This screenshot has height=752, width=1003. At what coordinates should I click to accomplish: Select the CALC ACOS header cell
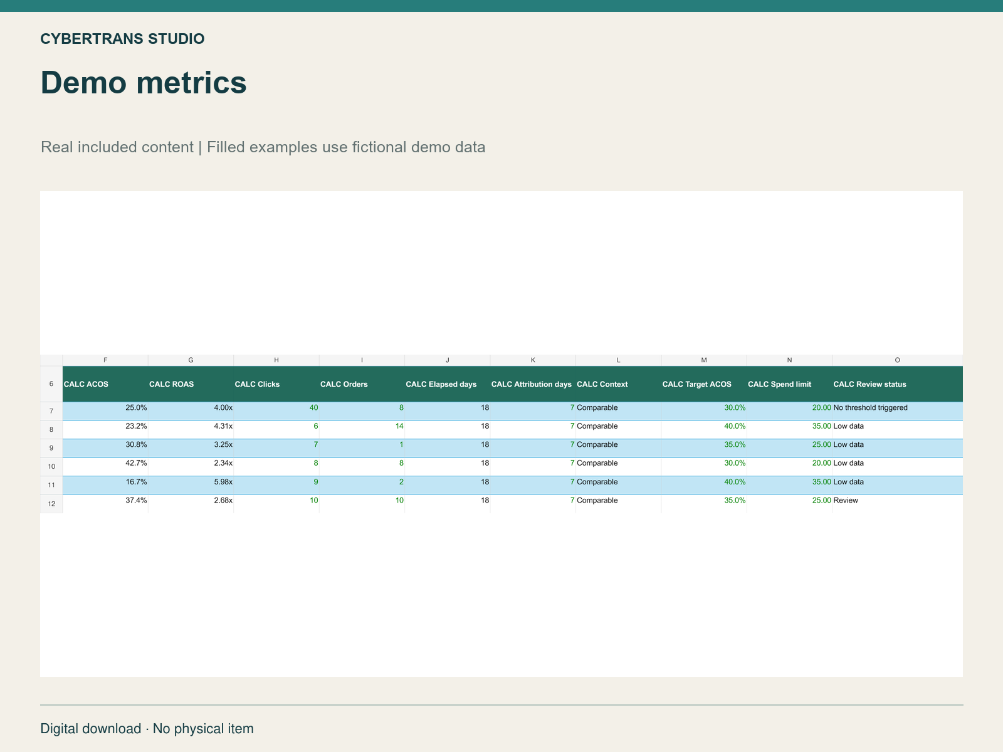(x=105, y=384)
